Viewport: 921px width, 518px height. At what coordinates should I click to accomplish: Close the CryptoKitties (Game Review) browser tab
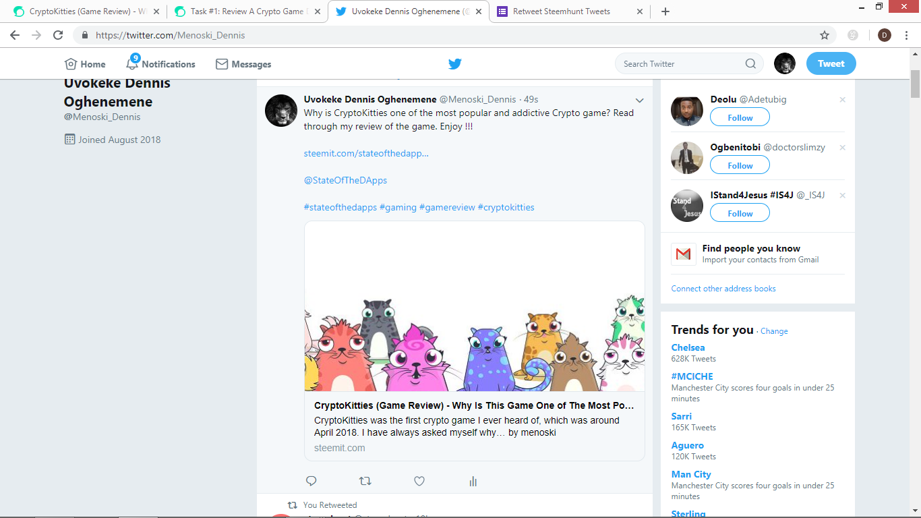[x=156, y=11]
